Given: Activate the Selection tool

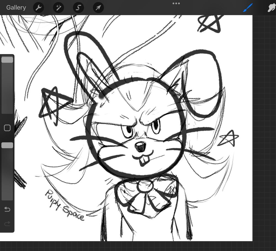Looking at the screenshot, I should coord(78,7).
